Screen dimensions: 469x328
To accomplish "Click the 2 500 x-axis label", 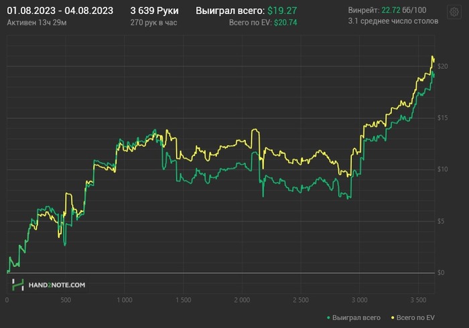I will 301,300.
